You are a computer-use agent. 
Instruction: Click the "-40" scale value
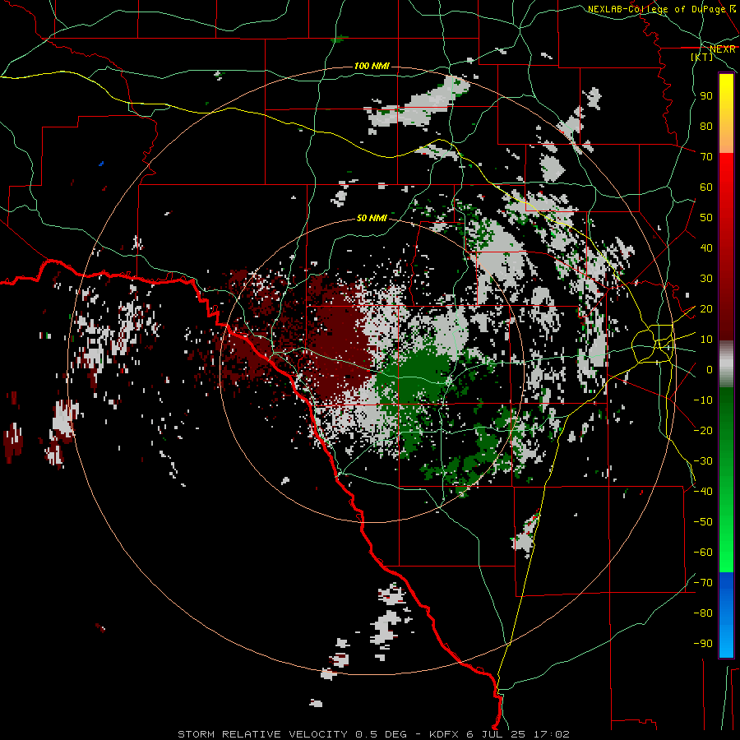pos(703,492)
